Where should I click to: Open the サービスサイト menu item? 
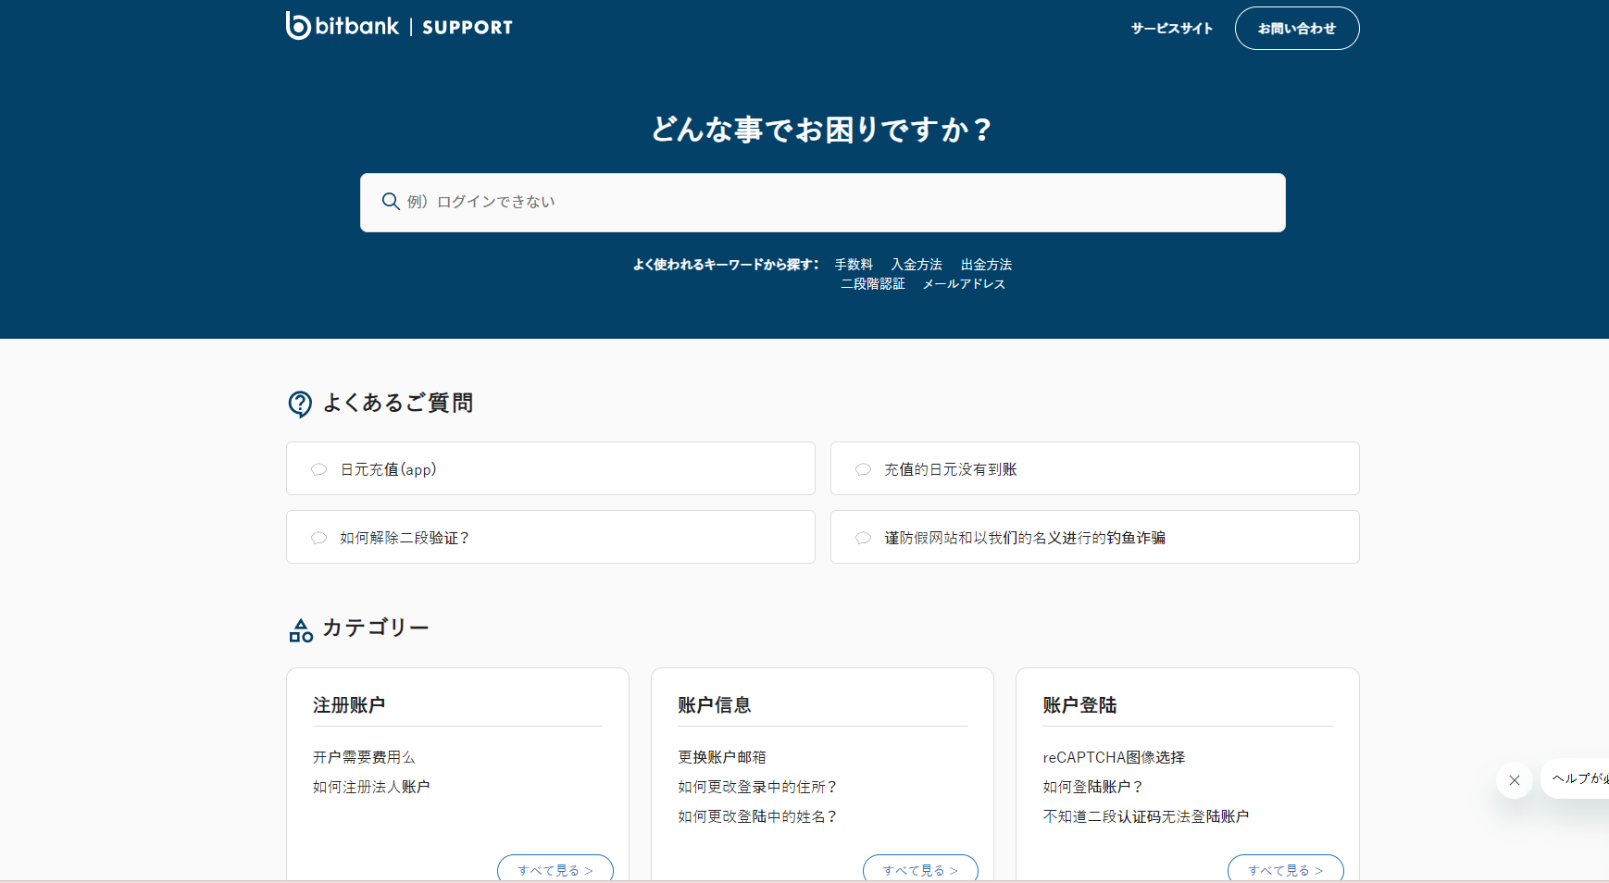(x=1169, y=28)
